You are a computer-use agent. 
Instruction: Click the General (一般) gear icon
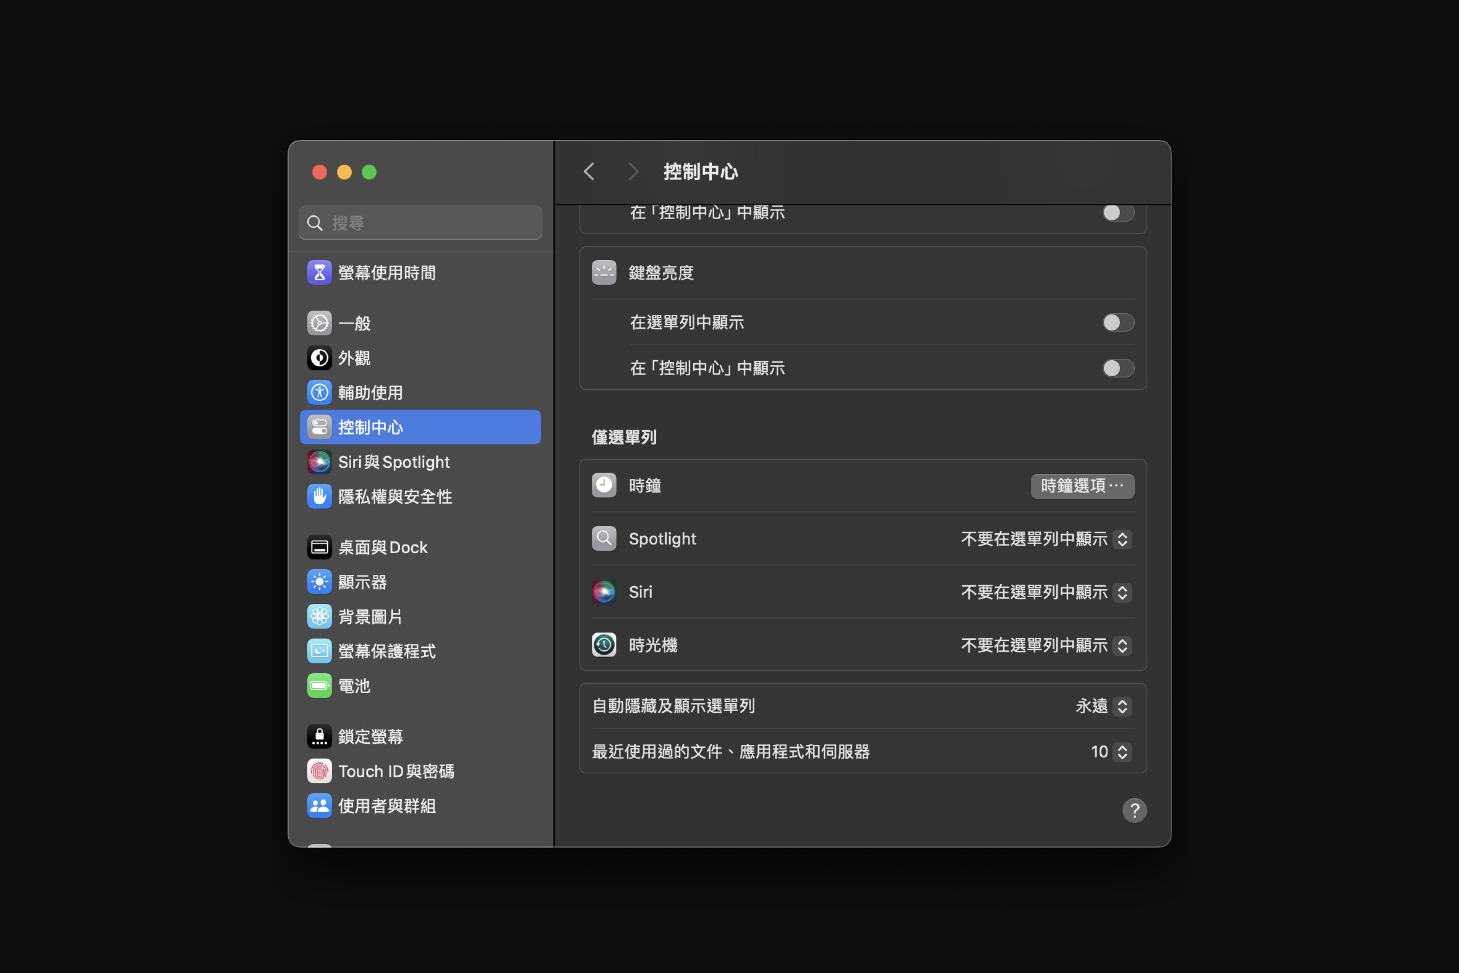[x=319, y=323]
